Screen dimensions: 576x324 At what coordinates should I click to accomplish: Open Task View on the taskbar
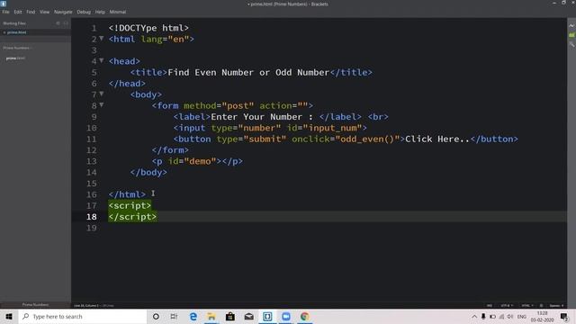pos(174,316)
